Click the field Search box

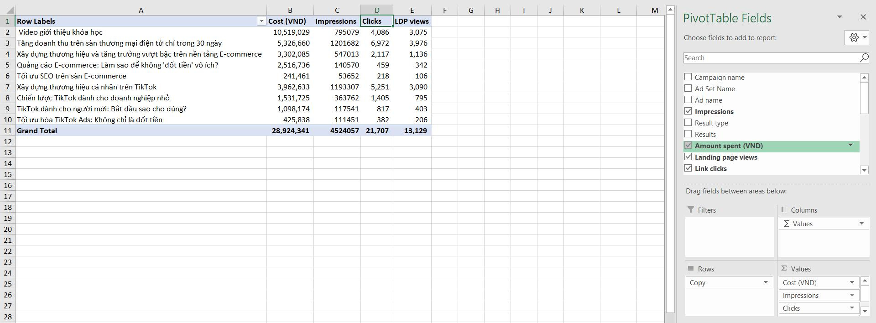pos(771,58)
